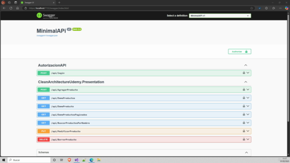The image size is (290, 163).
Task: Open the browser extensions icon
Action: click(266, 8)
